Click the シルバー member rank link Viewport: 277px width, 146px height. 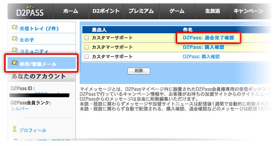click(x=20, y=109)
